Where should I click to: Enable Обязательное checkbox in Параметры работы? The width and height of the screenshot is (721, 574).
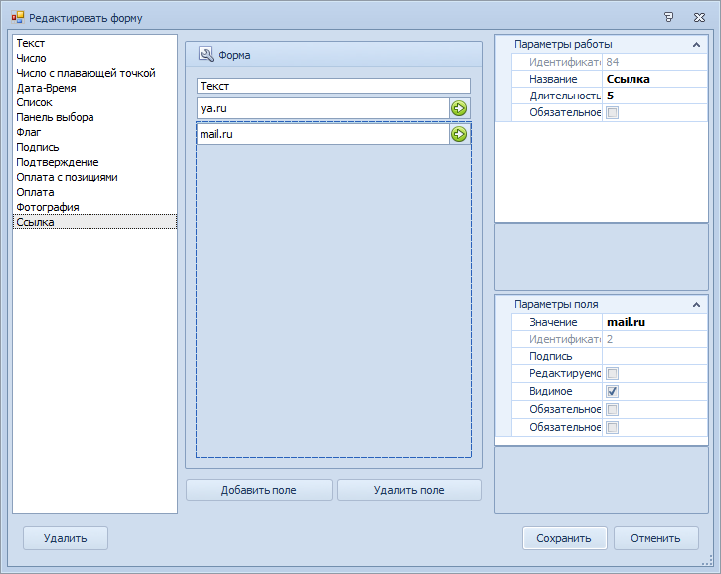coord(612,112)
